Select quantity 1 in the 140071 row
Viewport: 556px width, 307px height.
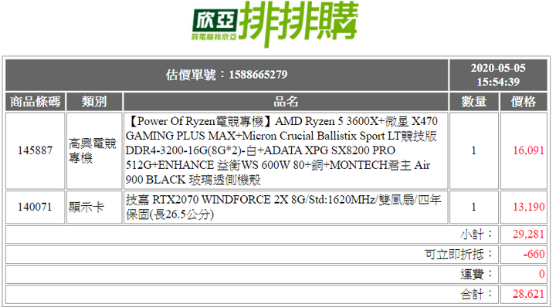click(x=473, y=207)
